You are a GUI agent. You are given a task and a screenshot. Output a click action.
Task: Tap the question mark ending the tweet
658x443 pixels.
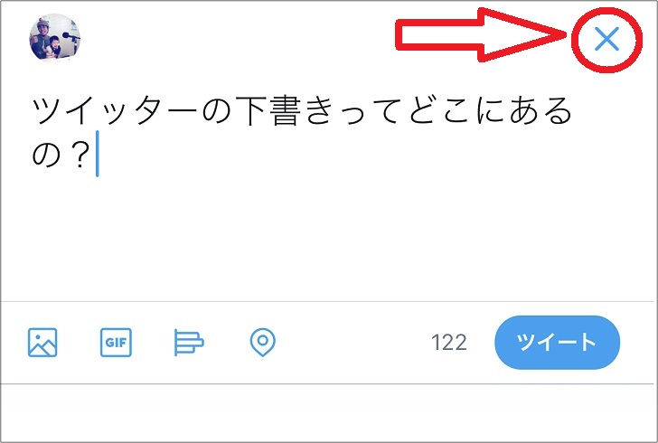point(80,154)
